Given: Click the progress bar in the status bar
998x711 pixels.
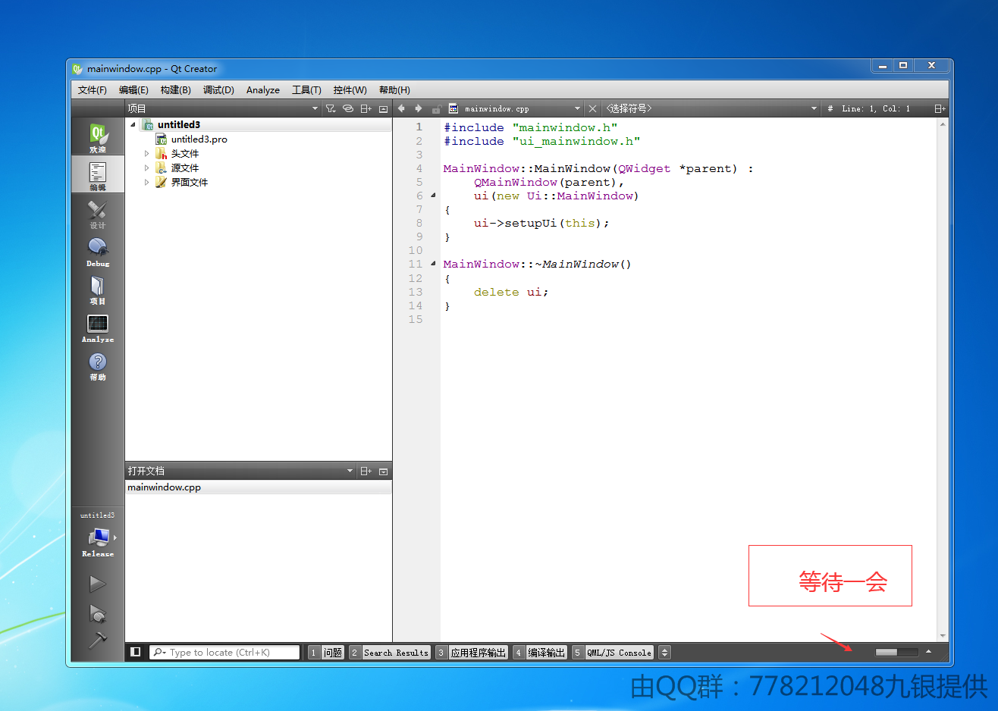Looking at the screenshot, I should pos(896,652).
